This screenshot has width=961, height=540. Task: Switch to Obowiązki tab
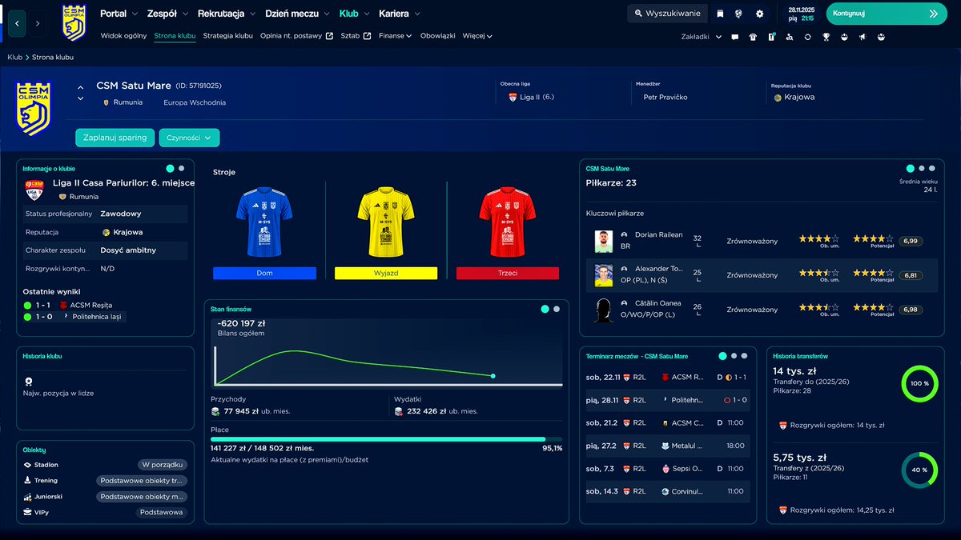(437, 36)
